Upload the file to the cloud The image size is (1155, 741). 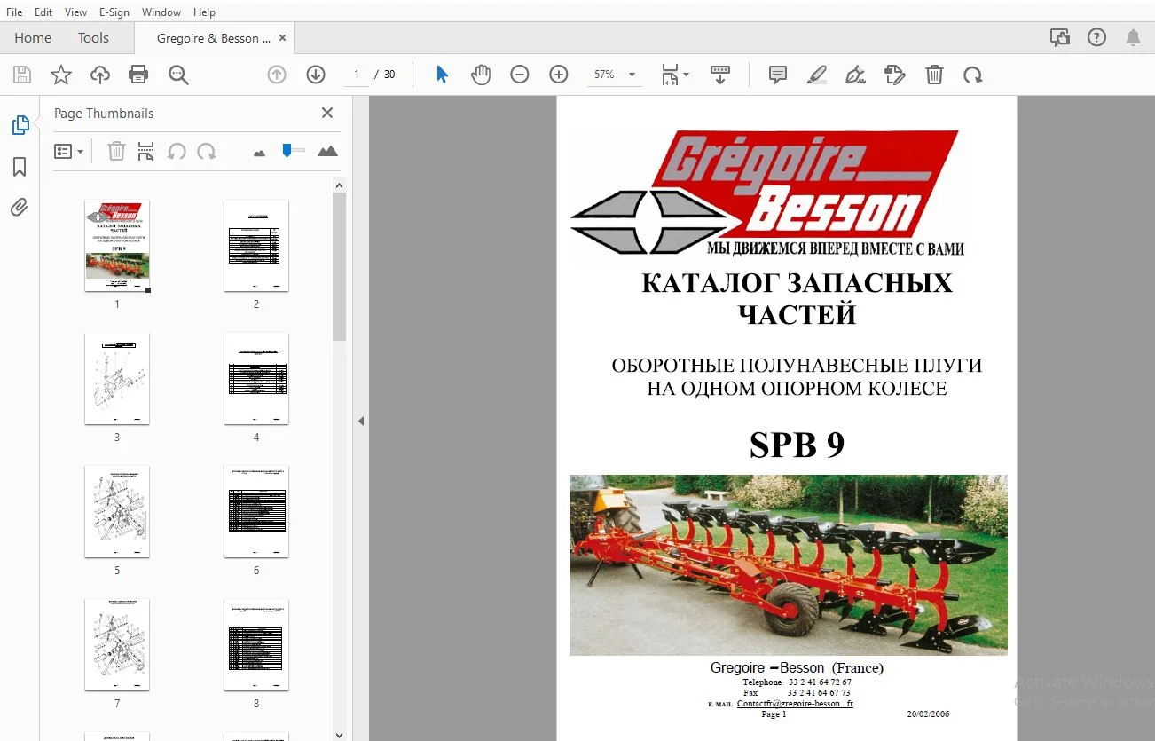pos(100,75)
